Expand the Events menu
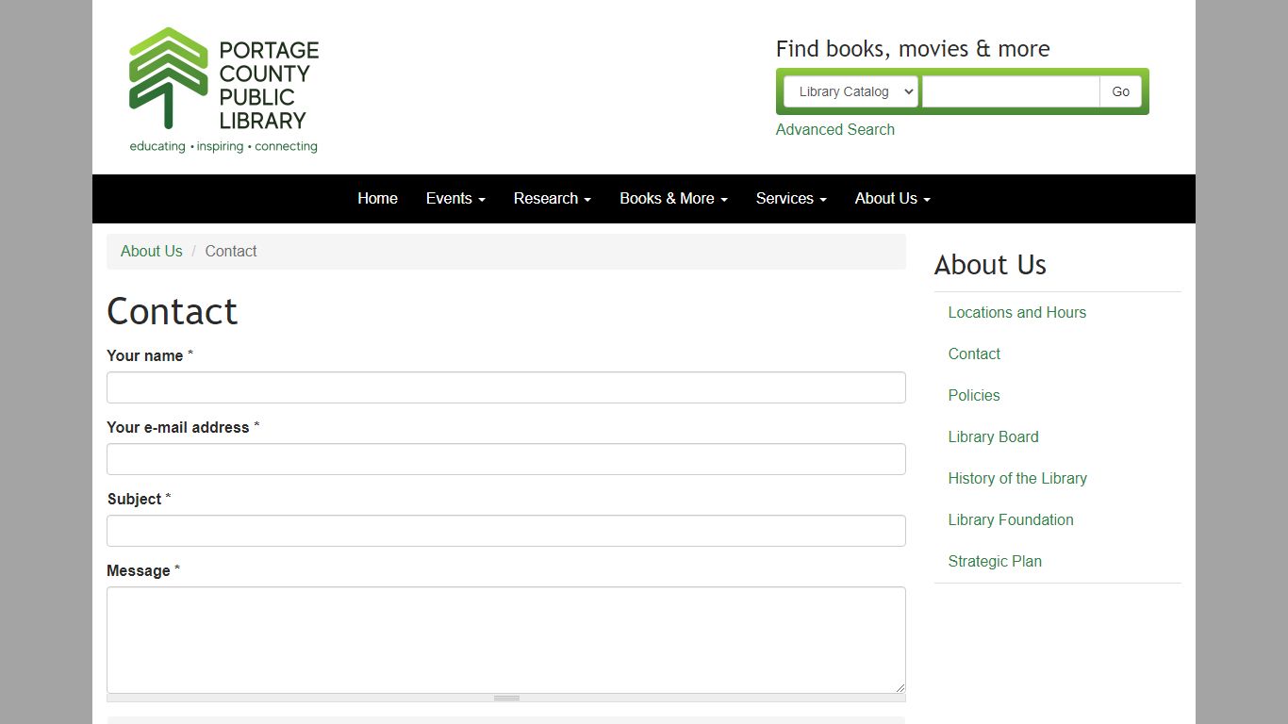1288x724 pixels. (455, 198)
